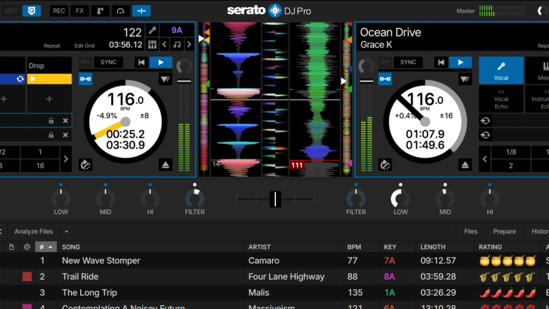Screen dimensions: 549x309
Task: Open the Files tab
Action: (x=470, y=232)
